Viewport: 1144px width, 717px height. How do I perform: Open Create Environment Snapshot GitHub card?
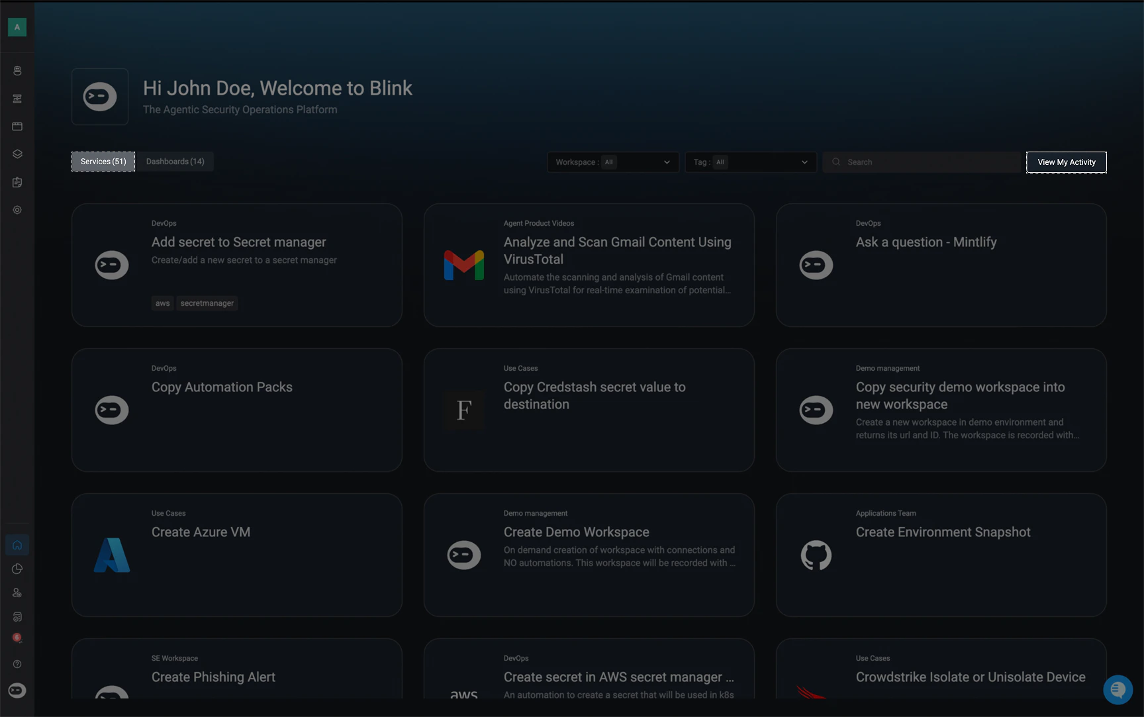click(x=941, y=555)
